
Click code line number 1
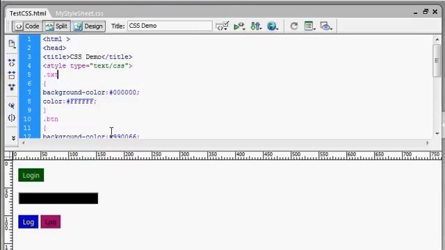coord(29,39)
